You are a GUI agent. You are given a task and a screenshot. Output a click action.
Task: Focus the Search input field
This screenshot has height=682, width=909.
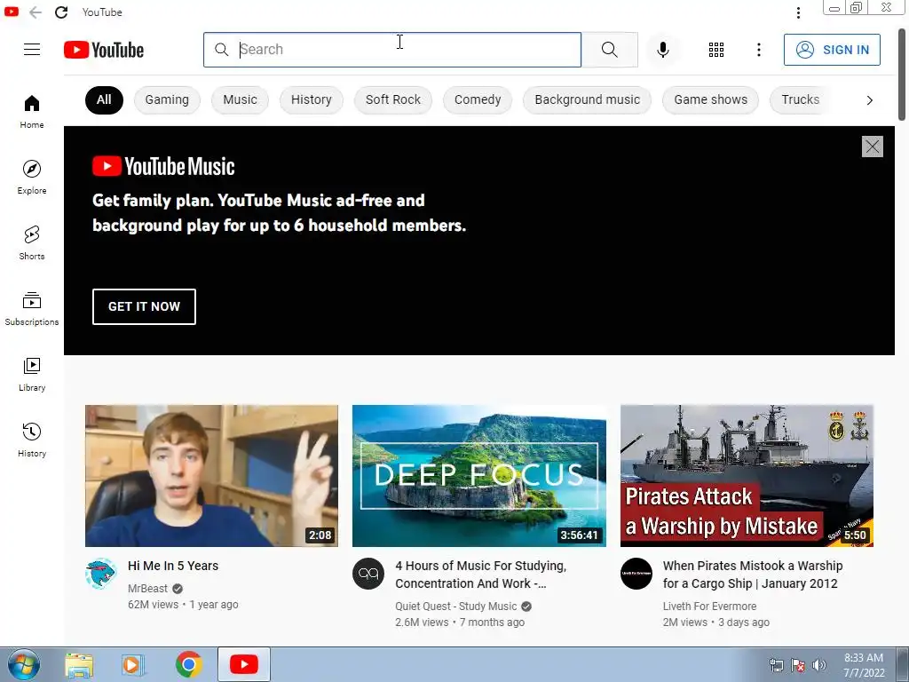[391, 50]
